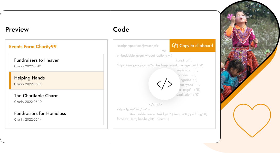Screen dimensions: 280x153
Task: Click the Charity 2022-06-10 date text
Action: click(x=28, y=102)
